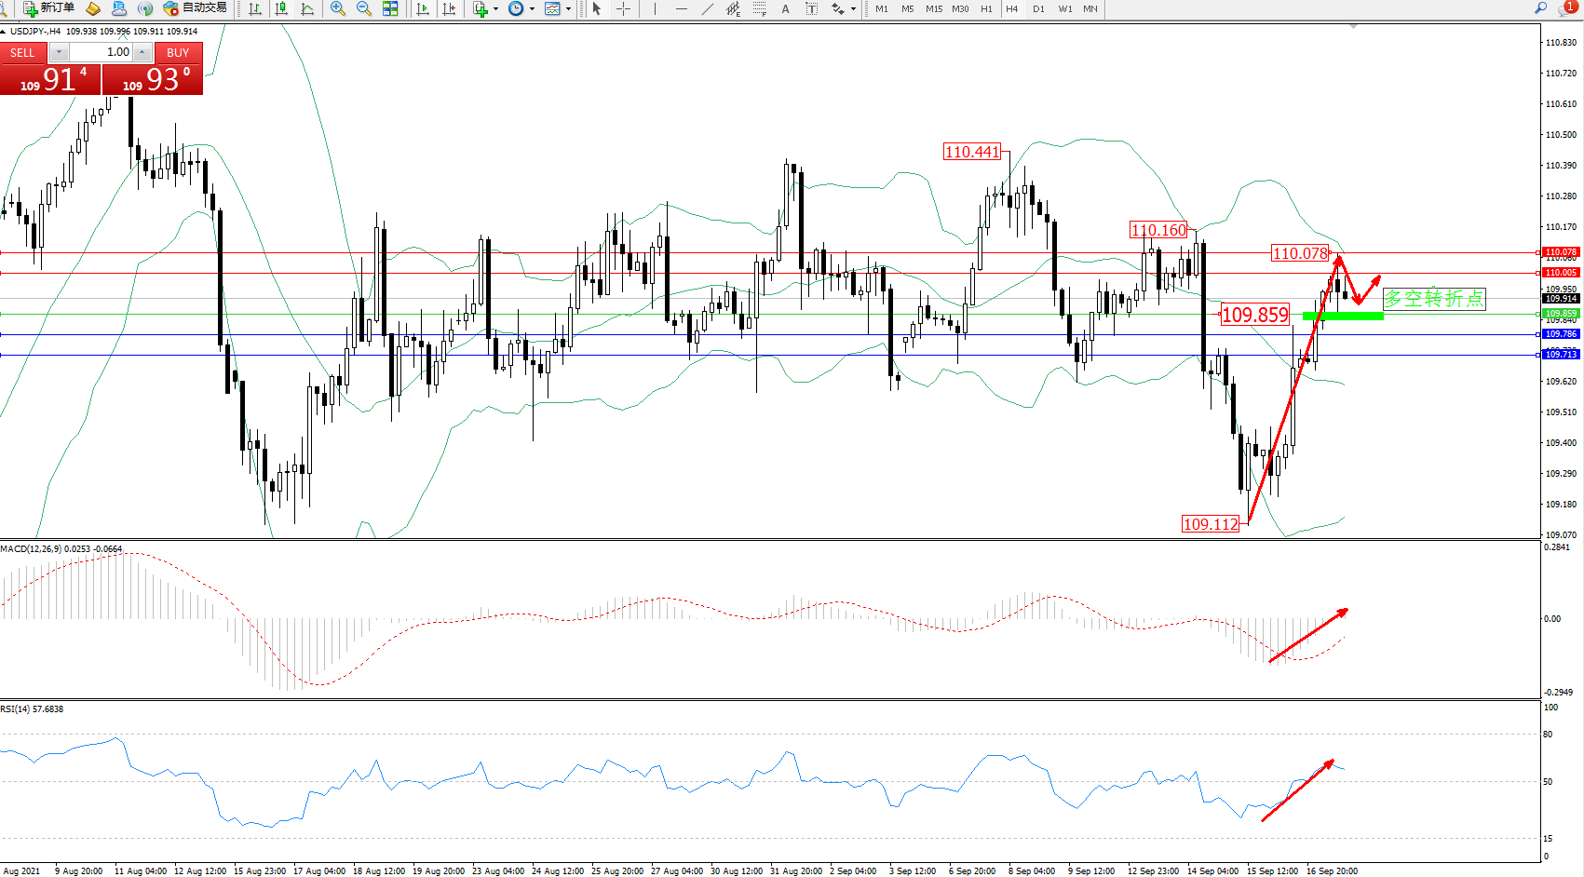Expand the templates dropdown arrow
Viewport: 1584px width, 877px height.
568,8
